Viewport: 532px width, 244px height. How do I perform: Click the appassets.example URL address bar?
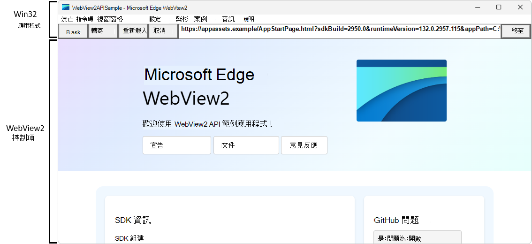[x=340, y=31]
